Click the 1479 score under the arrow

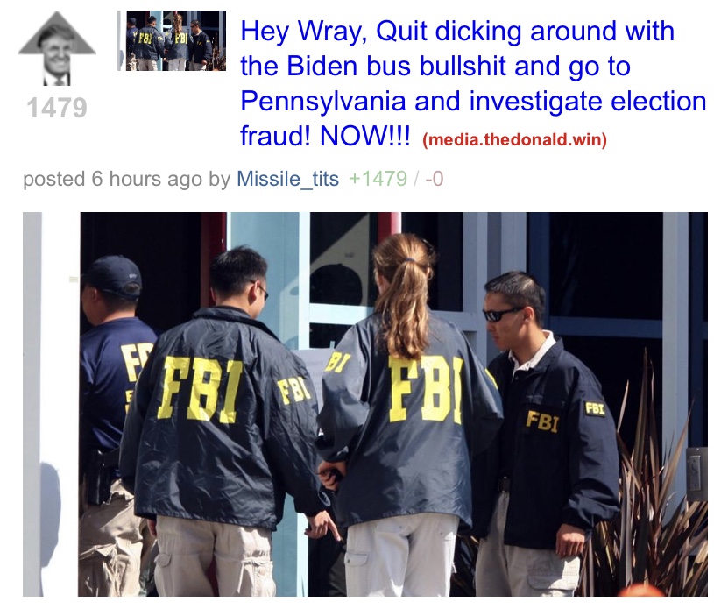57,108
